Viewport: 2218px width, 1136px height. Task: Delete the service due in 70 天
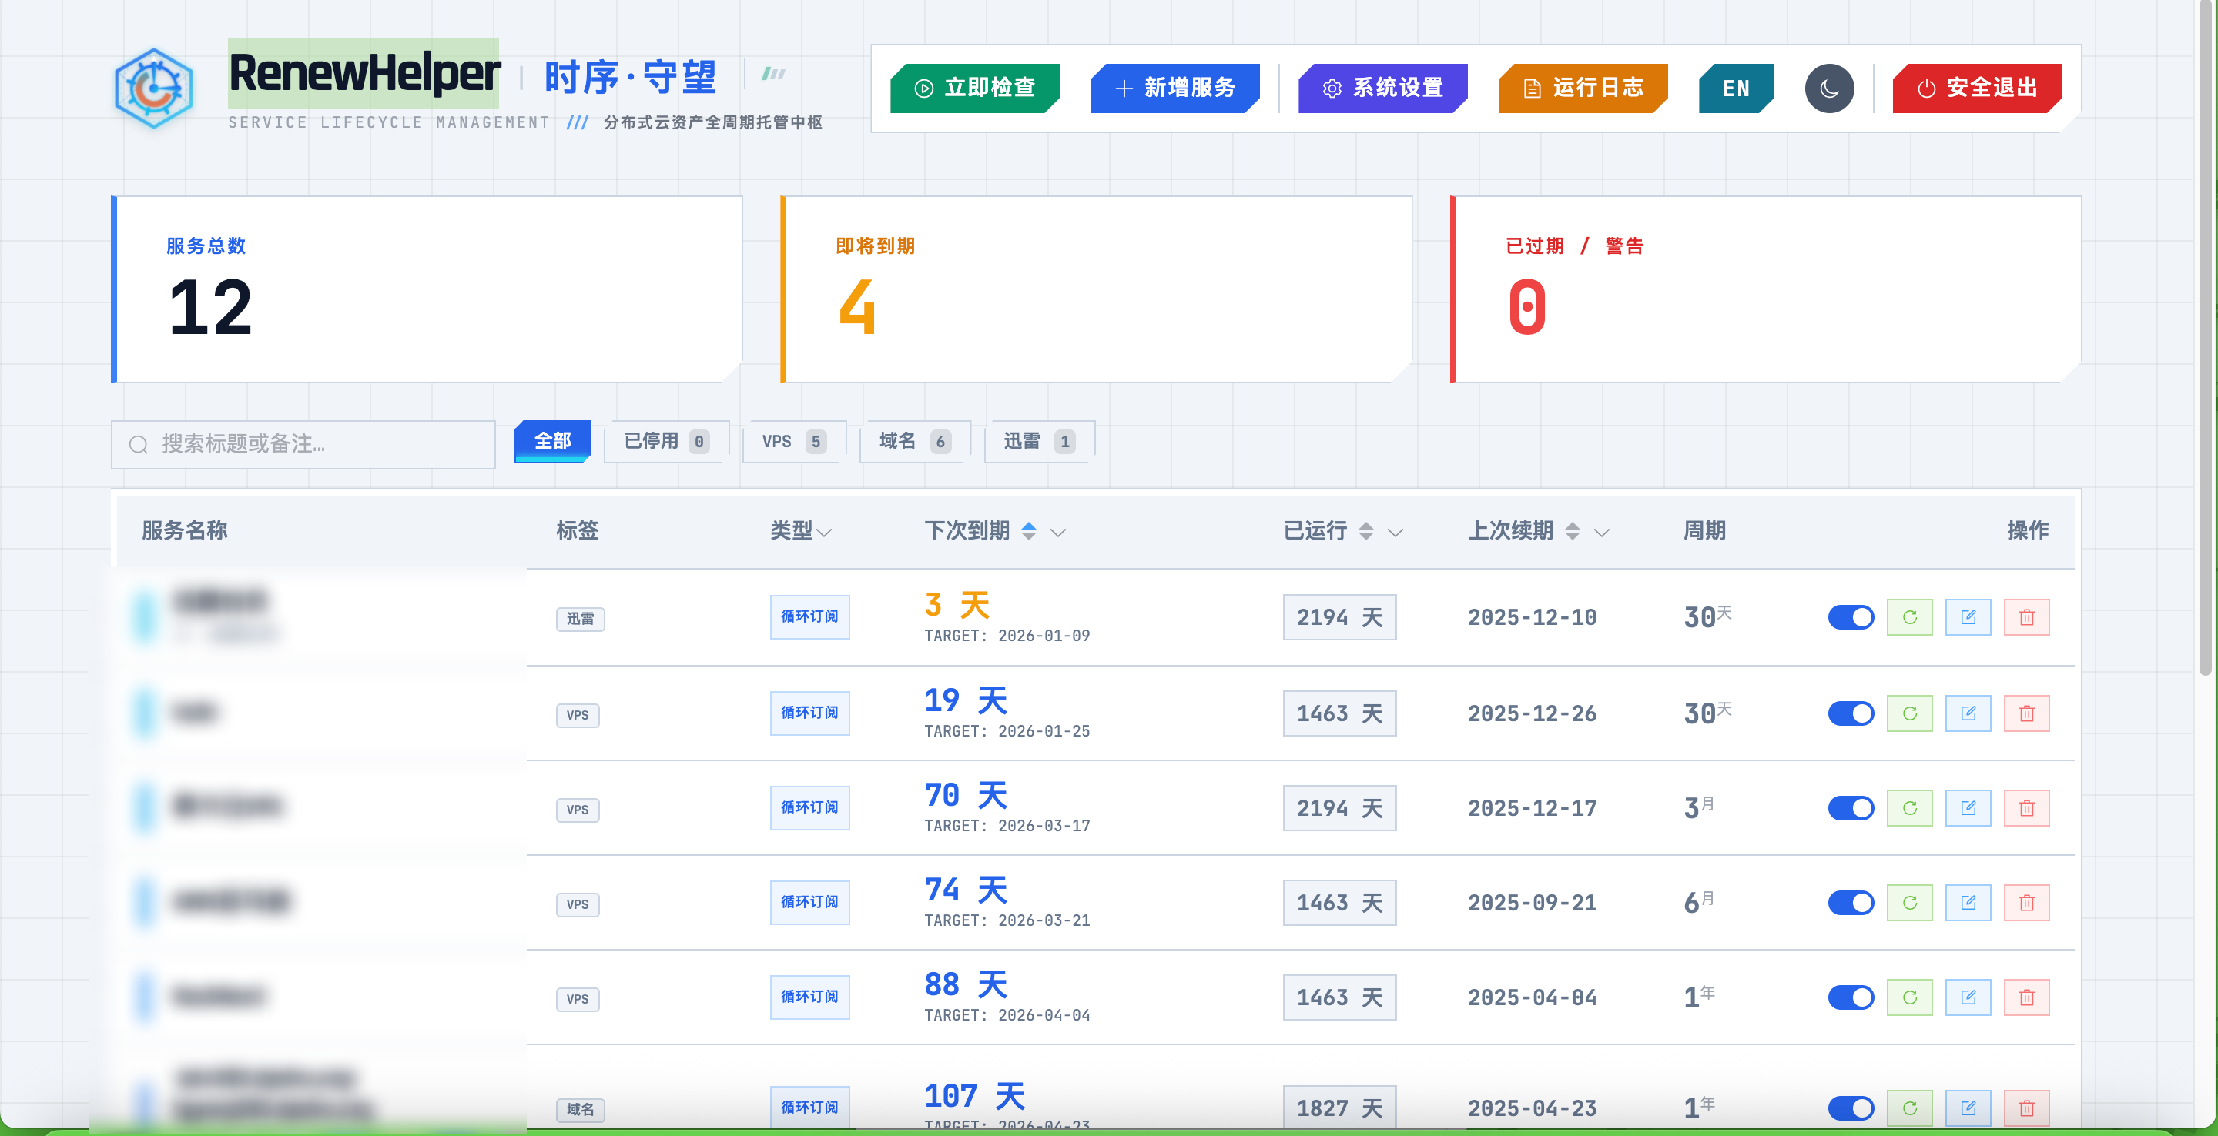coord(2026,808)
